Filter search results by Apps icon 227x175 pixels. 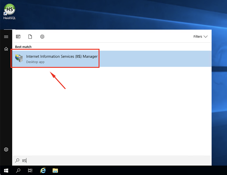[x=18, y=36]
